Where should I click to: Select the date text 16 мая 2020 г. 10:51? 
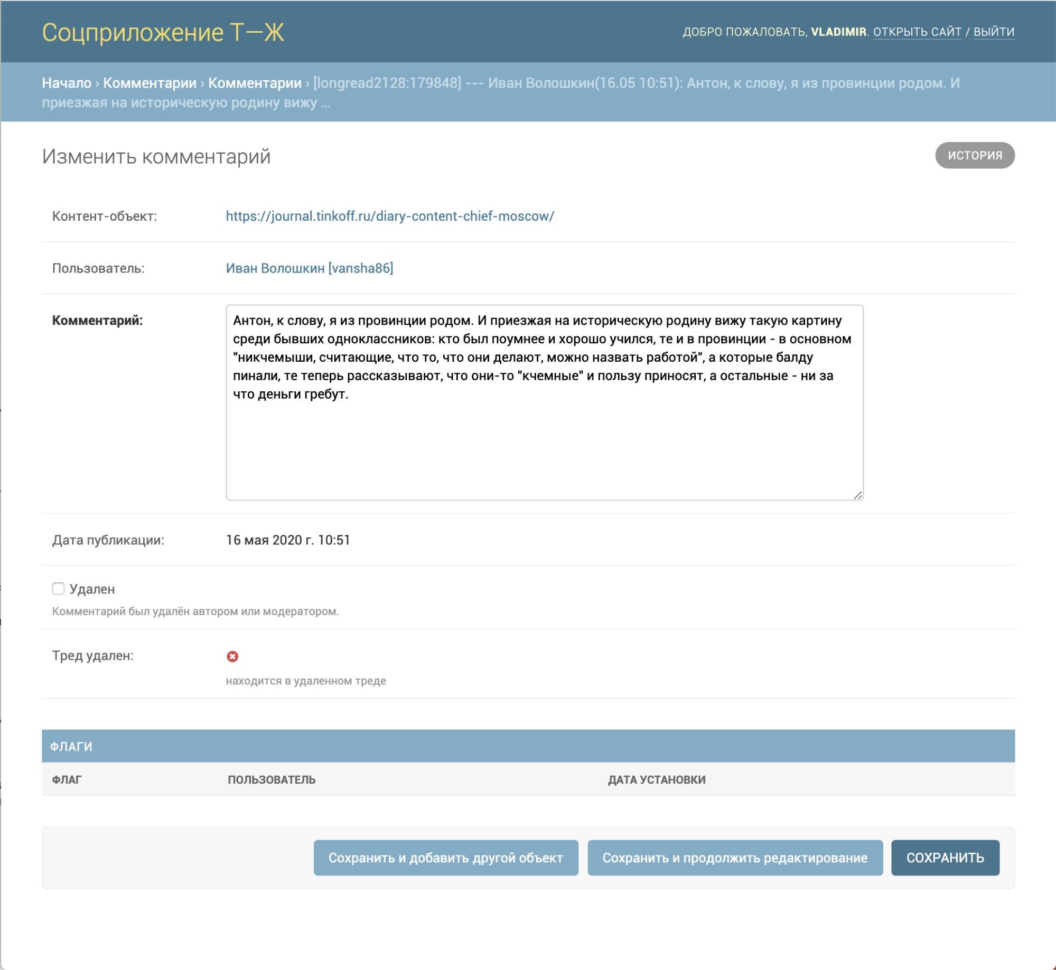(x=288, y=540)
